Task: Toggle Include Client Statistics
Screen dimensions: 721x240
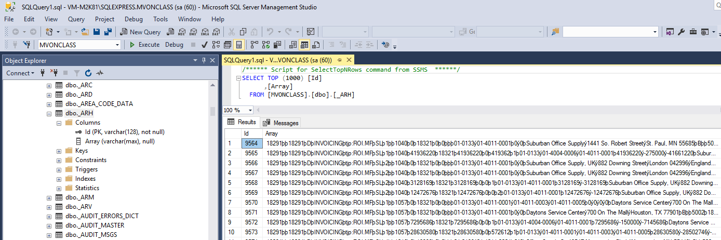Action: [x=277, y=45]
